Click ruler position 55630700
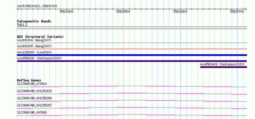Viewport: 255px width, 119px height. 237,11
